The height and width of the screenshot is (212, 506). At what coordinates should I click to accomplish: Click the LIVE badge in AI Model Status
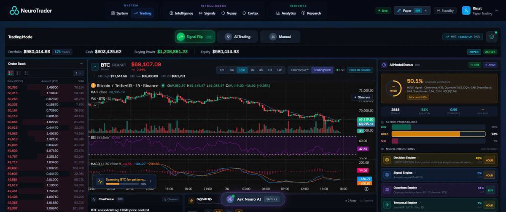tap(475, 65)
